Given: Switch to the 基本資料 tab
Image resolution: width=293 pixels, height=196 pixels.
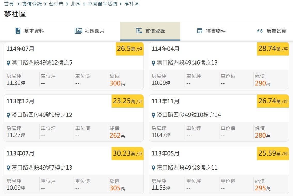Looking at the screenshot, I should 29,31.
